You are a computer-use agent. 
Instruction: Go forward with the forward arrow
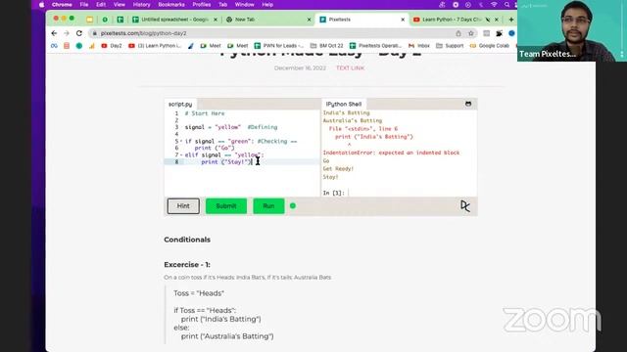[x=67, y=33]
